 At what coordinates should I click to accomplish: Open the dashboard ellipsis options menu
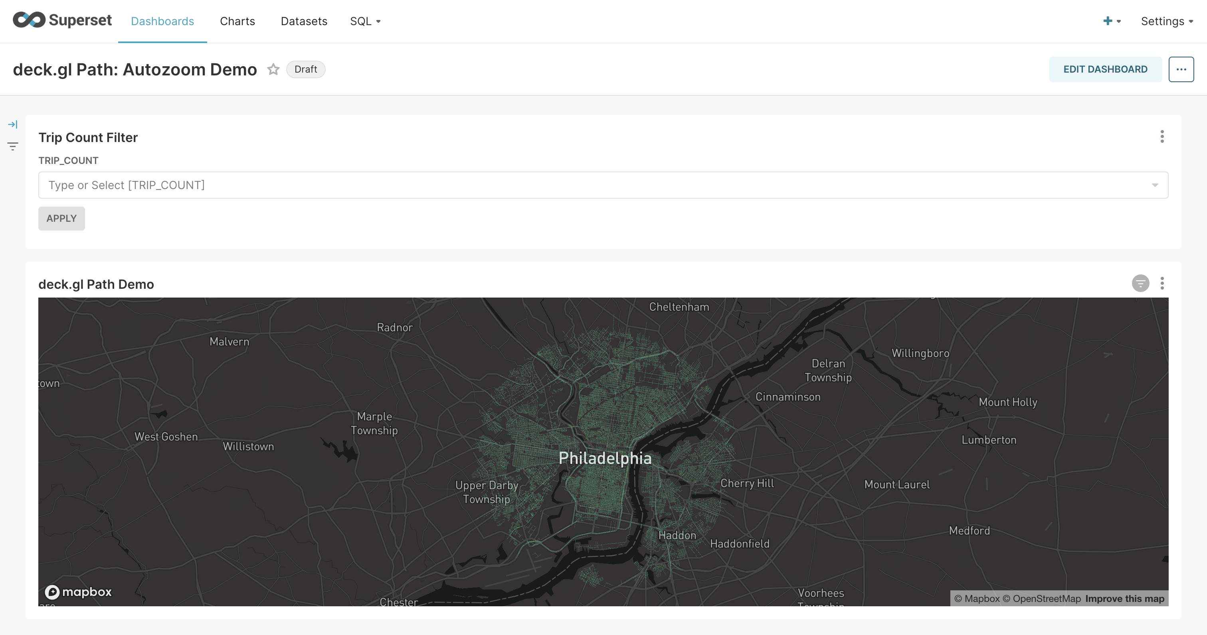tap(1181, 69)
